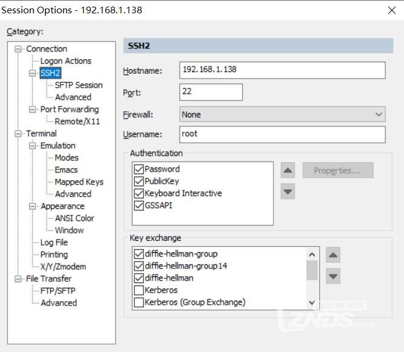Open Window settings under Appearance
This screenshot has height=352, width=404.
click(70, 230)
